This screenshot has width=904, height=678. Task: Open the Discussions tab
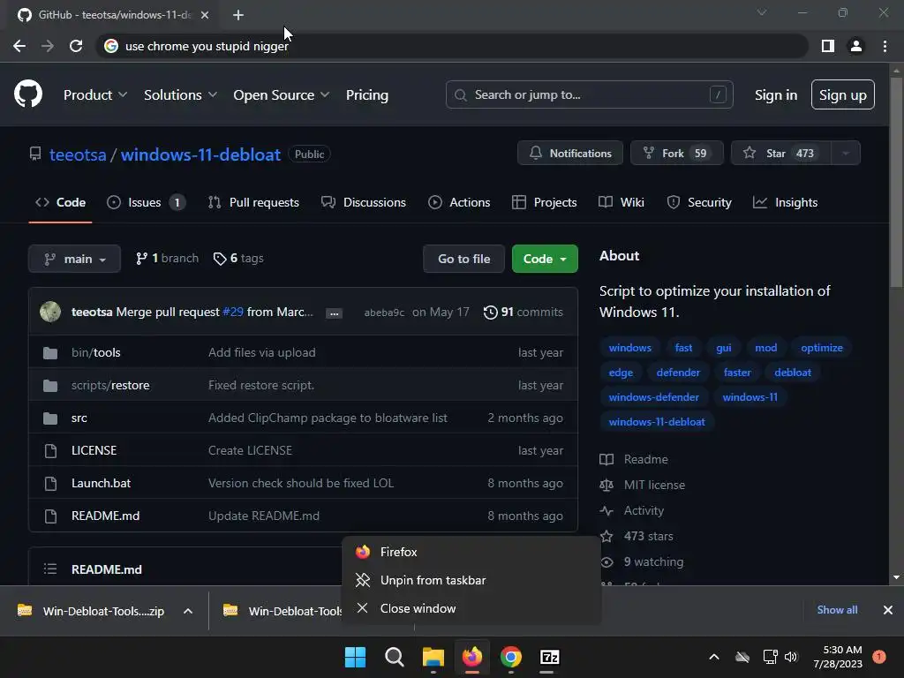pos(364,202)
